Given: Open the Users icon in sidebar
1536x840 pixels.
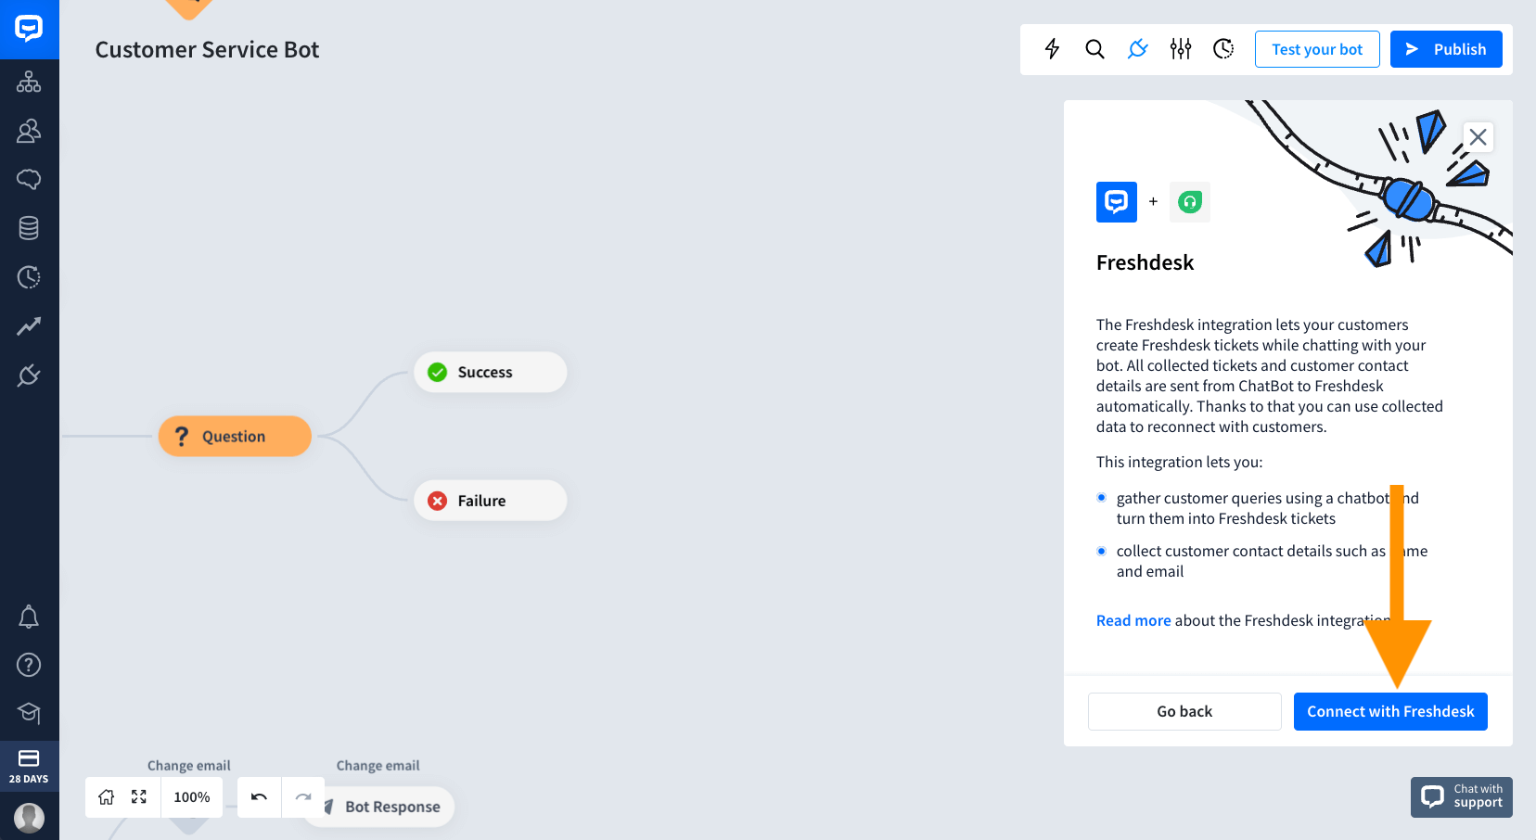Looking at the screenshot, I should 29,131.
